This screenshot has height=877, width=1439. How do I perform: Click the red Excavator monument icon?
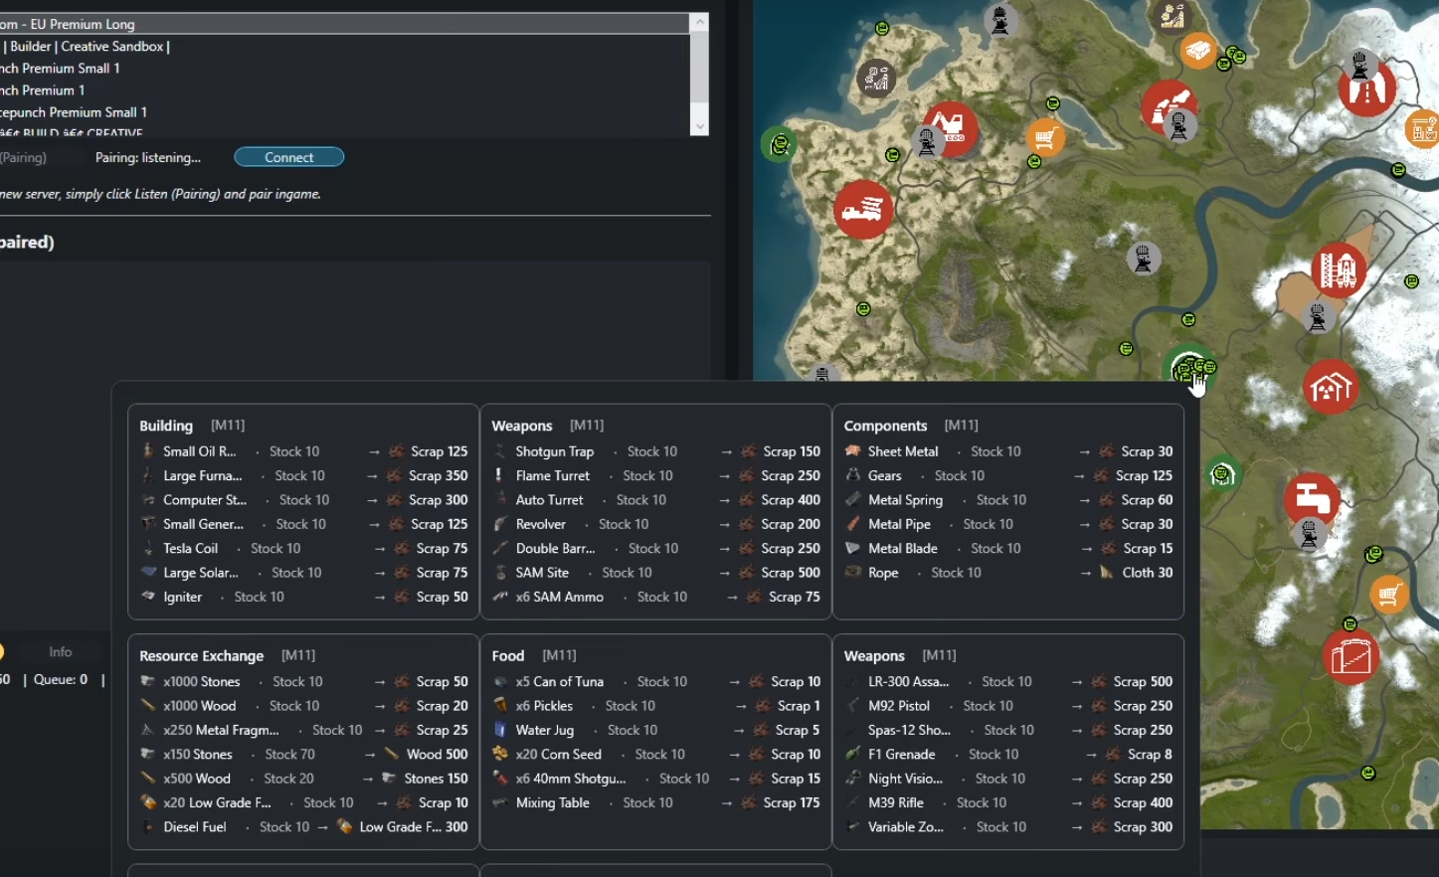click(x=951, y=128)
